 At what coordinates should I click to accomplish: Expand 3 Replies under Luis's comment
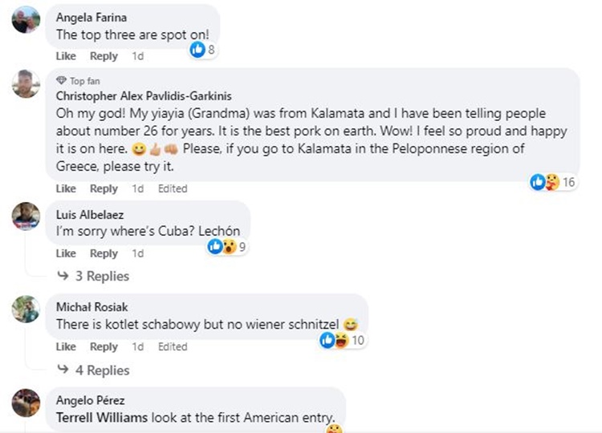tap(93, 276)
